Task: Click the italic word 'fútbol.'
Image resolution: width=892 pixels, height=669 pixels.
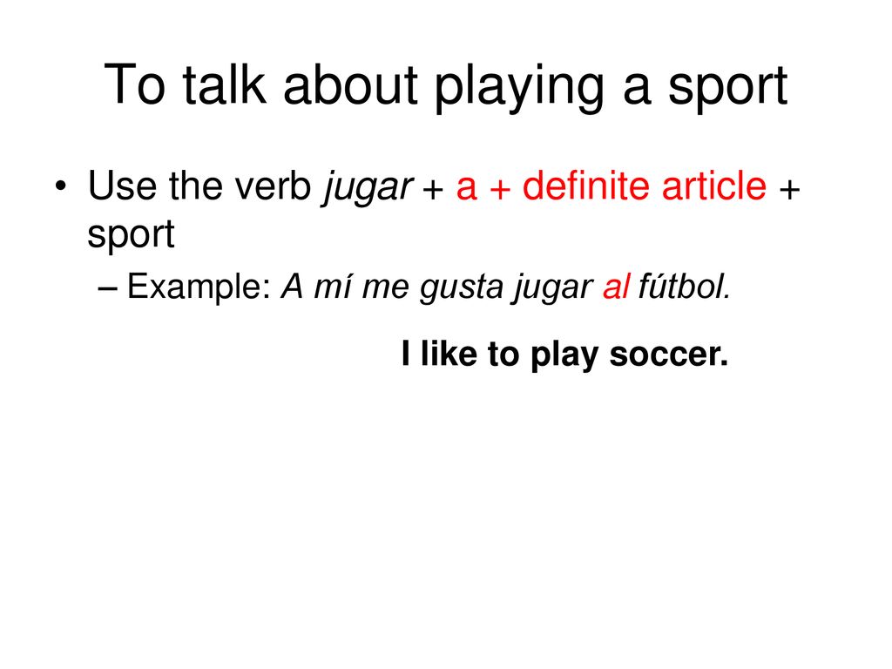Action: pos(685,287)
